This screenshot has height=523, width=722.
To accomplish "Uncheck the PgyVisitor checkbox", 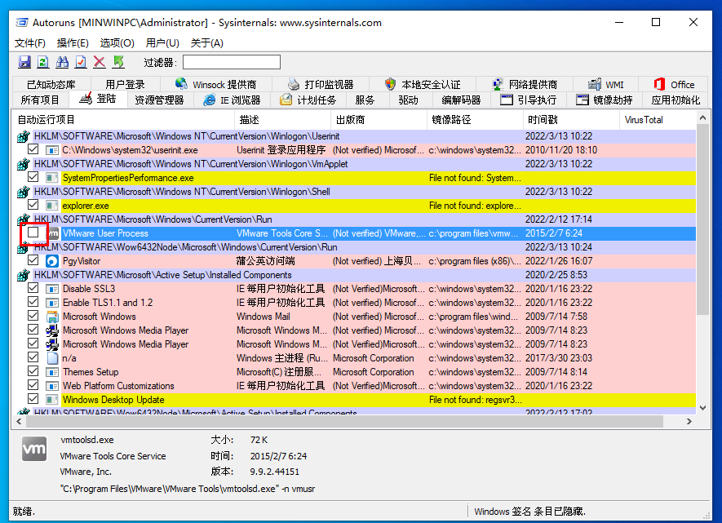I will pyautogui.click(x=33, y=260).
